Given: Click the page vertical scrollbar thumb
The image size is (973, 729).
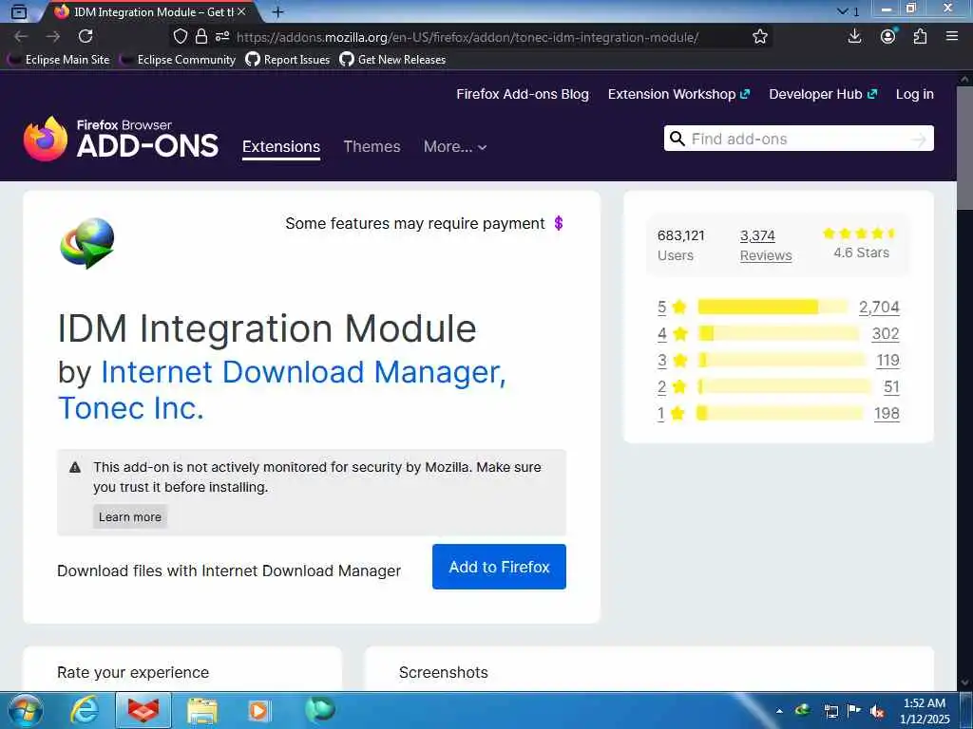Looking at the screenshot, I should [963, 148].
